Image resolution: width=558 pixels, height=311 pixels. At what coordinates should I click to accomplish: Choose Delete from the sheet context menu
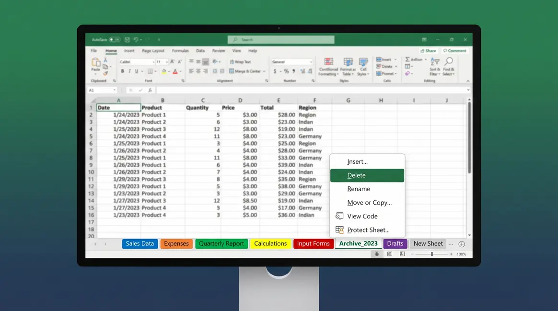(x=367, y=175)
